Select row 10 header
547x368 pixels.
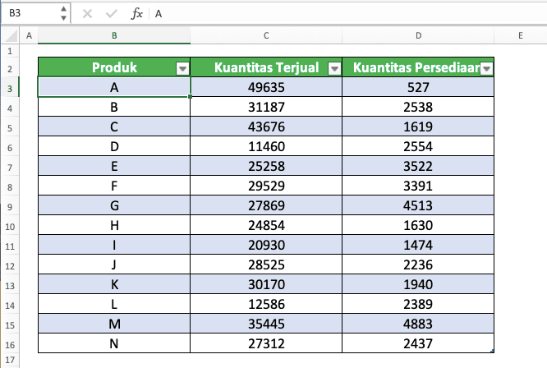(x=10, y=227)
